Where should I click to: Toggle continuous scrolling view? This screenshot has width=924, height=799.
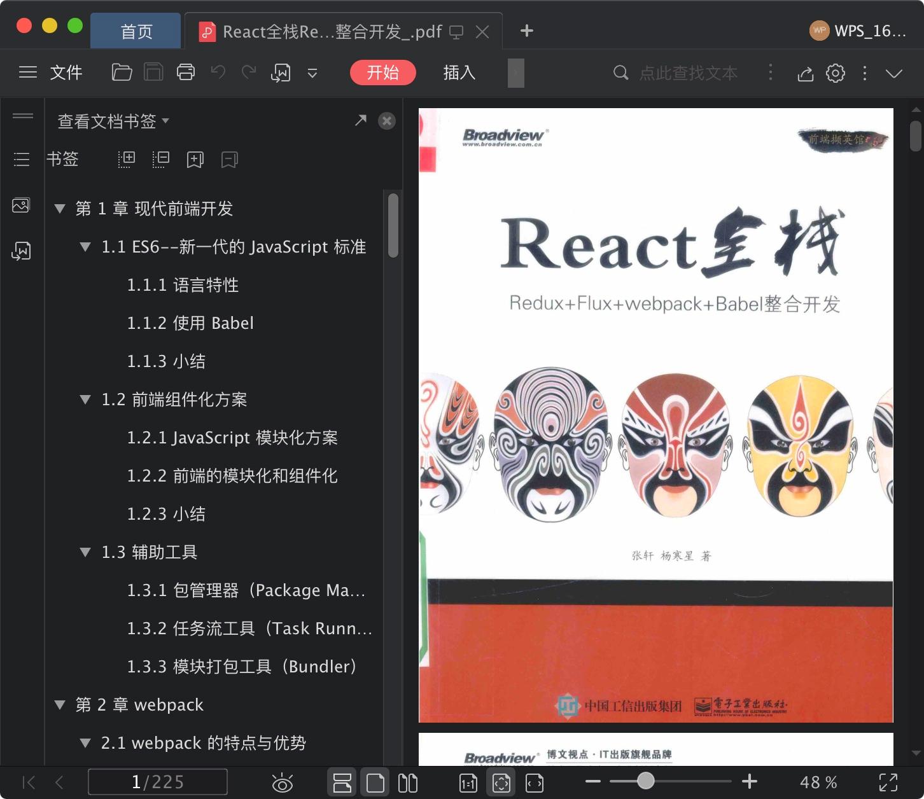coord(342,782)
